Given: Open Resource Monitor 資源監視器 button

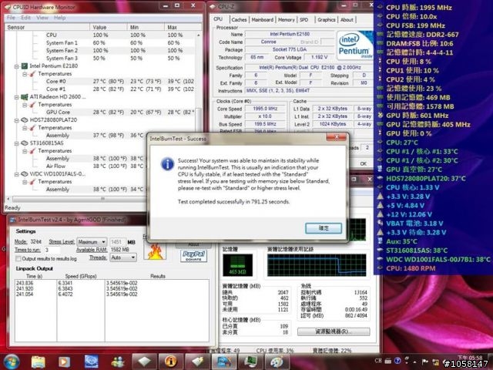Looking at the screenshot, I should 334,331.
